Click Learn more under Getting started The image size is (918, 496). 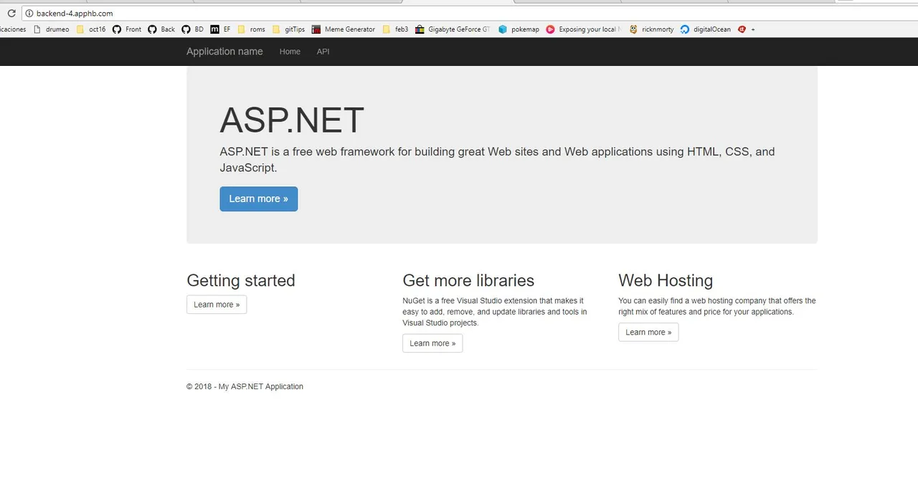tap(217, 305)
